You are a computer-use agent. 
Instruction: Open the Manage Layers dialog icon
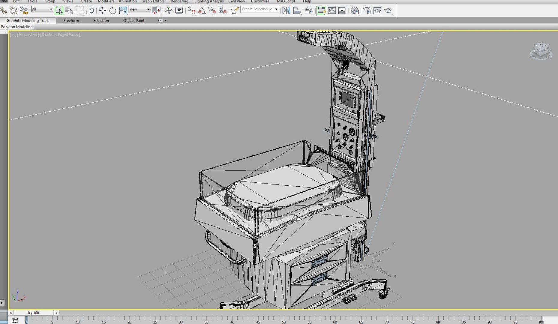(309, 10)
